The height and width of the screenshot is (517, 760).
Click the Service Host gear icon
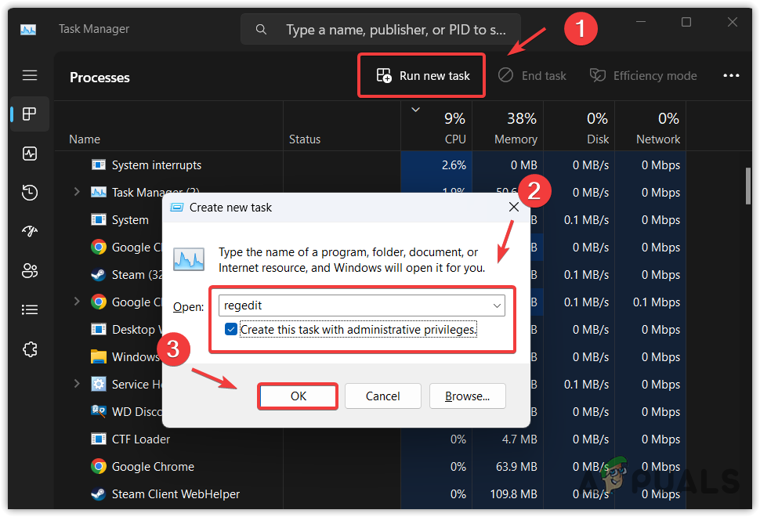click(x=99, y=385)
